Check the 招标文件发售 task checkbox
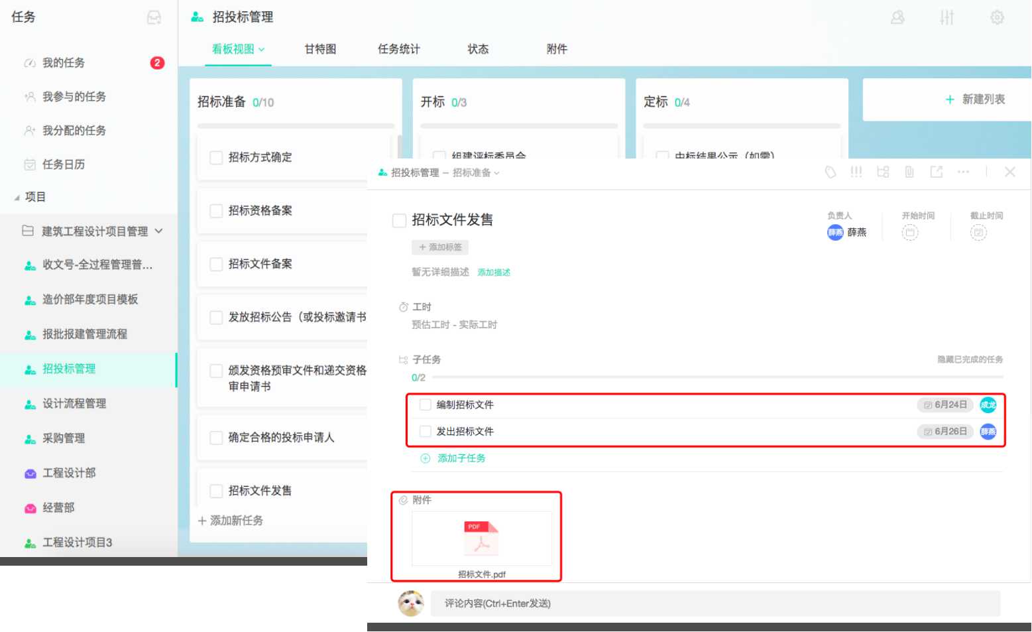 click(x=398, y=220)
